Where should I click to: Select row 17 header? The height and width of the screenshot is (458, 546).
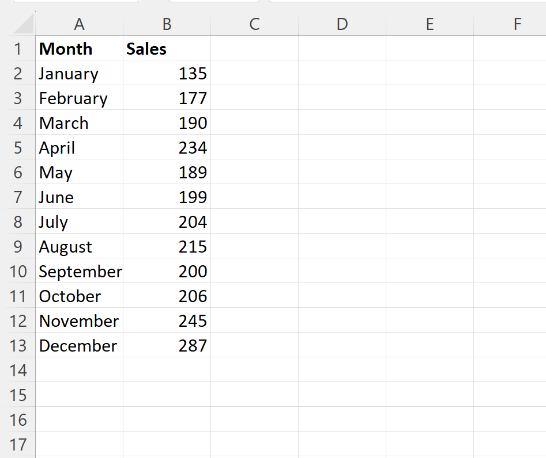(18, 444)
